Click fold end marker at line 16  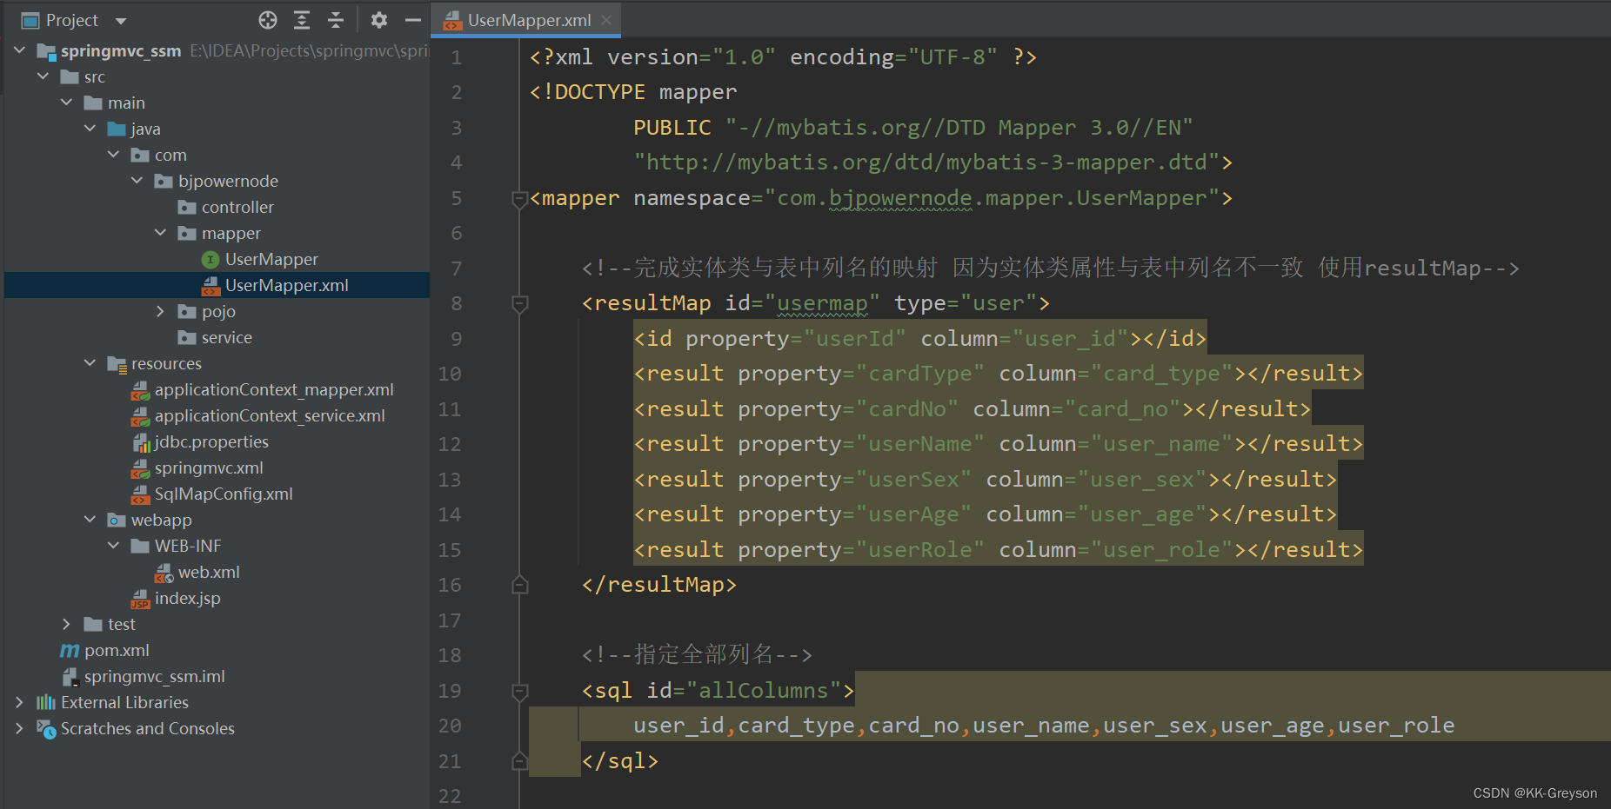click(x=520, y=585)
